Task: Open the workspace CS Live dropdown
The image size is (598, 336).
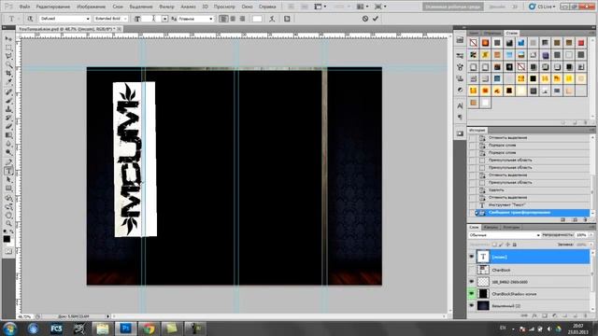Action: pyautogui.click(x=542, y=7)
